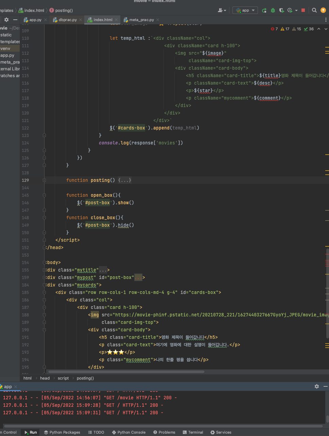Open the Terminal tool window
Screen dimensions: 329x436
pyautogui.click(x=193, y=432)
